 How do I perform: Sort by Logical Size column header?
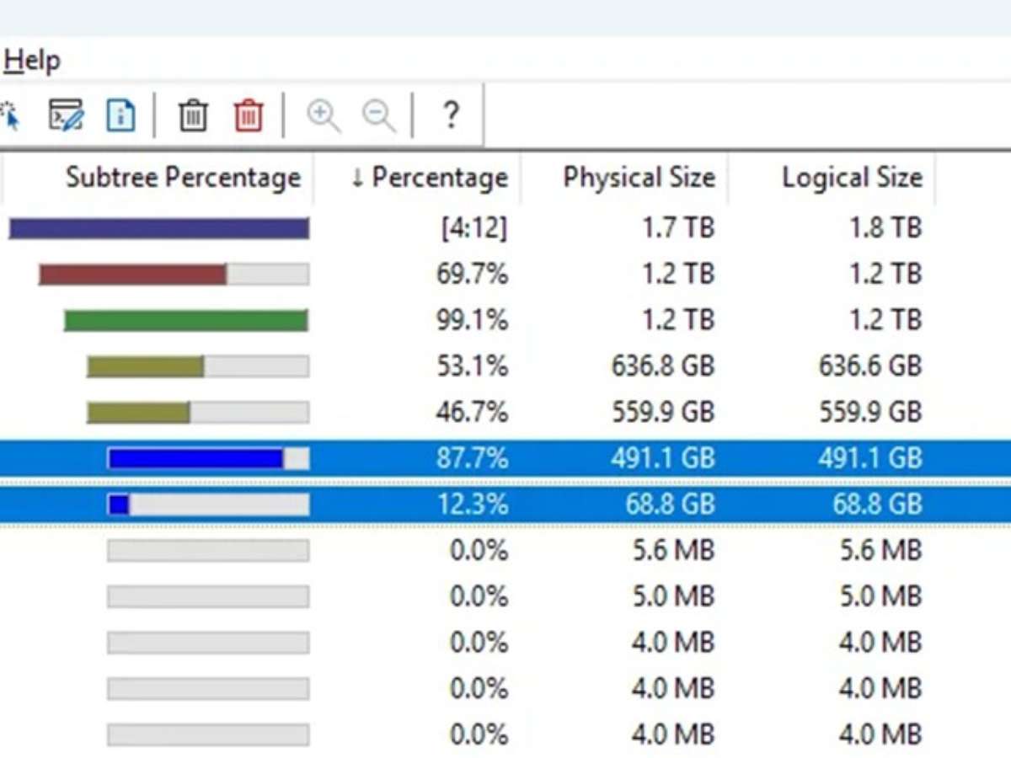852,178
